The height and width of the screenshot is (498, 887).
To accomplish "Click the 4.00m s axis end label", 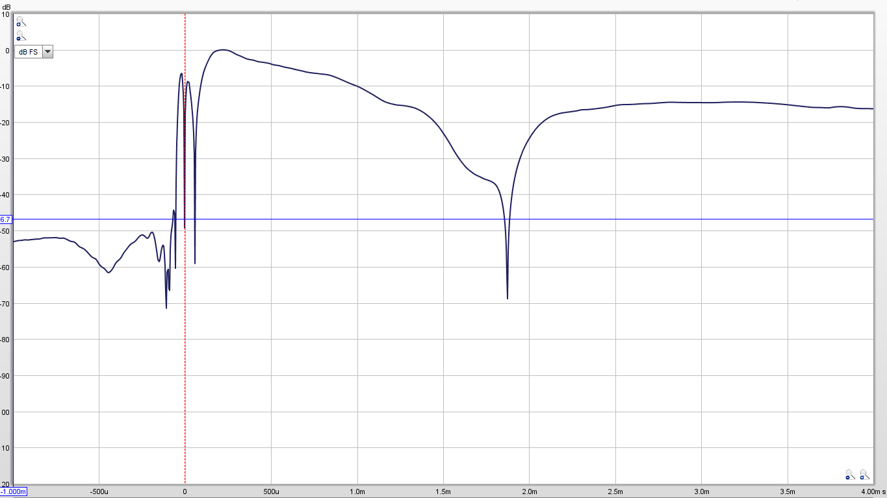I will [872, 492].
